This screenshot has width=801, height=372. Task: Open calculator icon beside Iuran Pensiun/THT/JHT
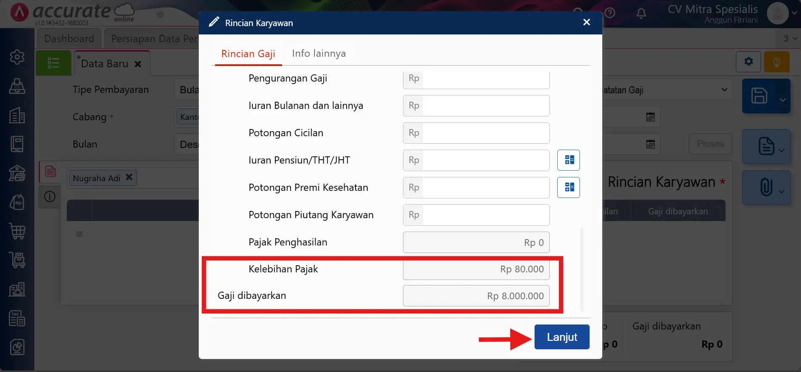click(x=569, y=160)
